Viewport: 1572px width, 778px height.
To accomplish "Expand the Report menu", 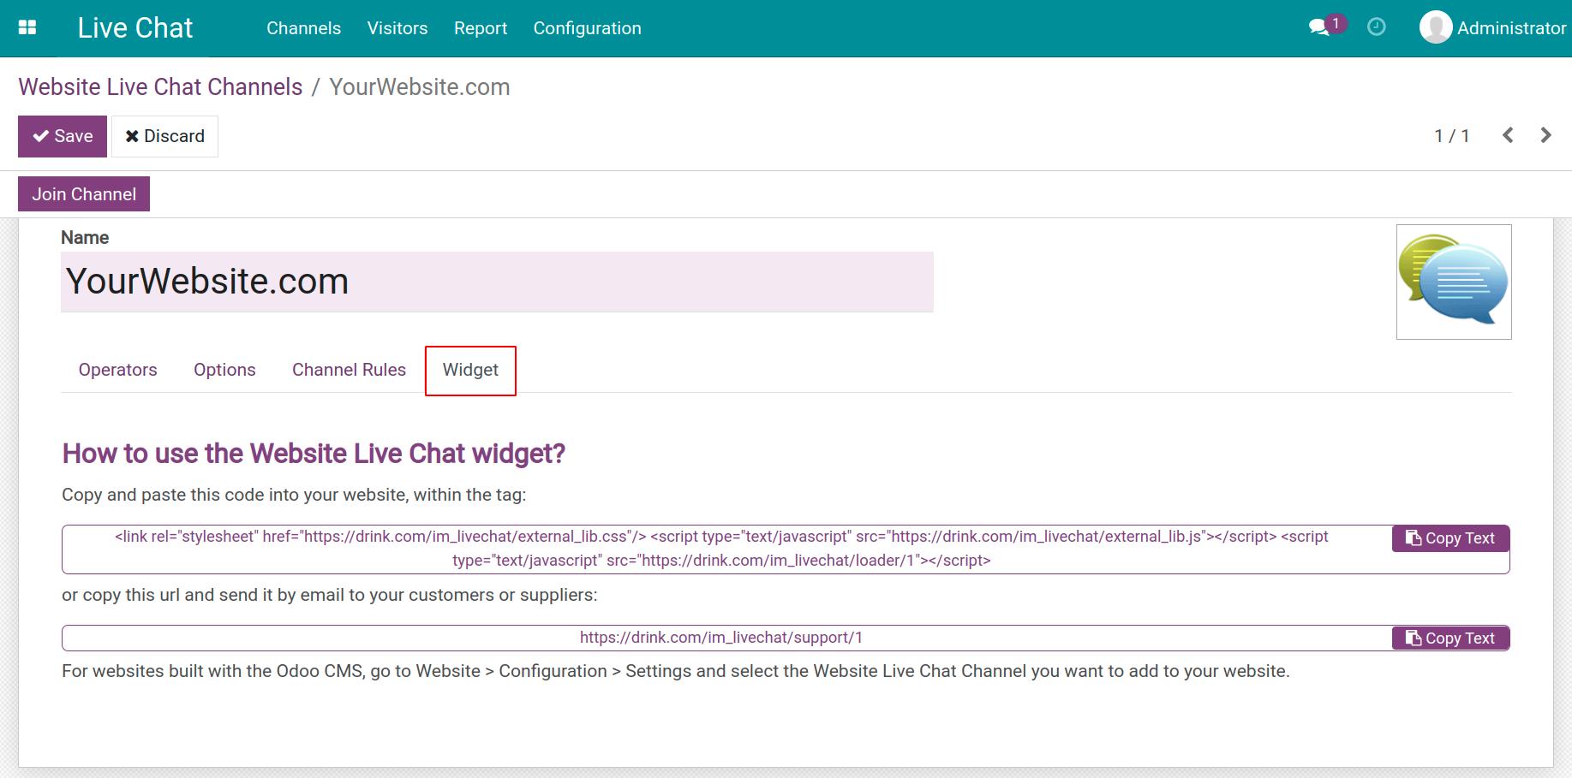I will [480, 28].
